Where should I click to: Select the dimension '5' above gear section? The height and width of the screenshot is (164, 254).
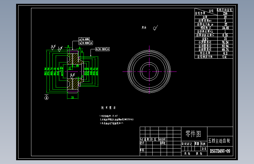pos(68,46)
